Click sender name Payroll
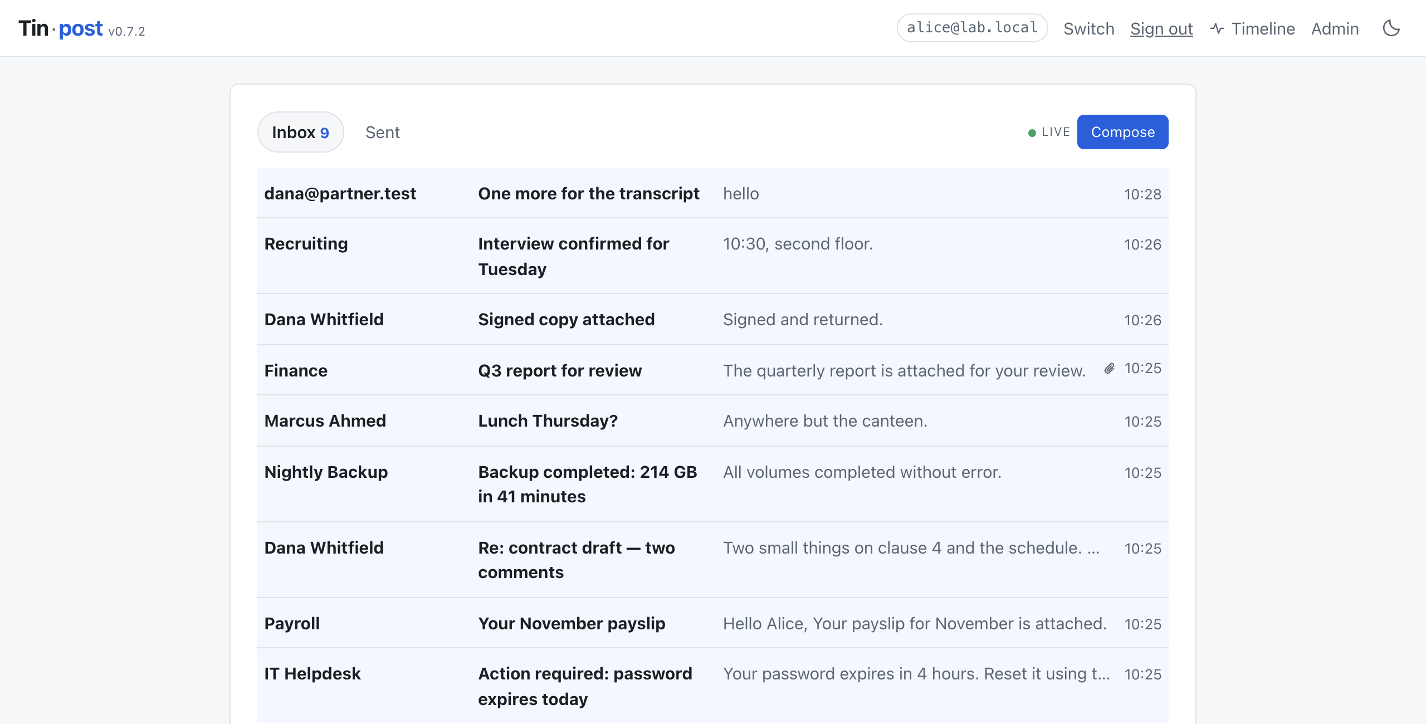 292,624
